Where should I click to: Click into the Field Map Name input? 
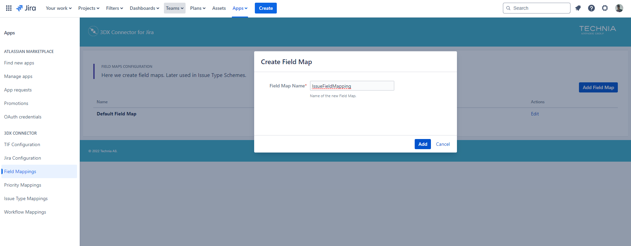(352, 86)
